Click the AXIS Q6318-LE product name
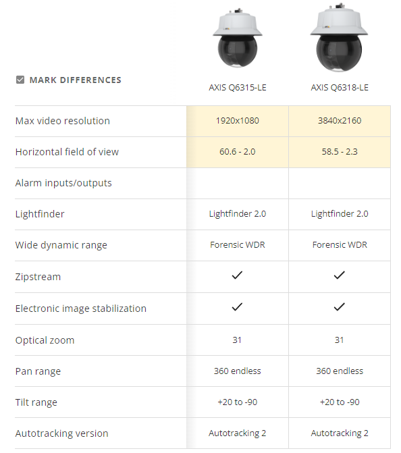Viewport: 401px width, 453px height. click(340, 88)
